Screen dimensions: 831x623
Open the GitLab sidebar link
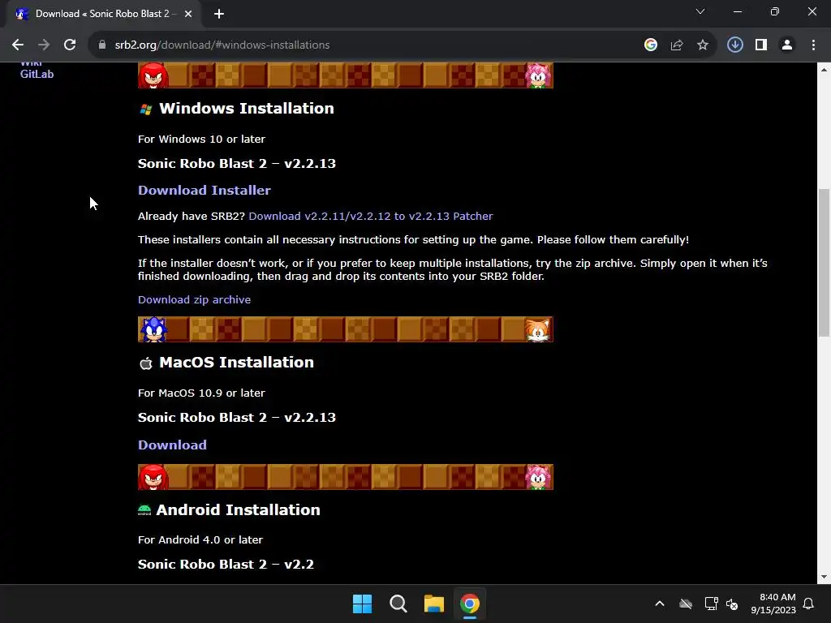[37, 74]
